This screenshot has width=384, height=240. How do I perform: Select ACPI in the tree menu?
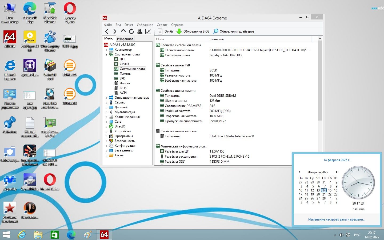point(123,93)
